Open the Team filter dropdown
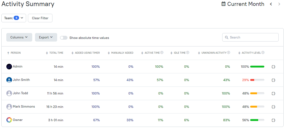This screenshot has width=285, height=128. tap(14, 18)
